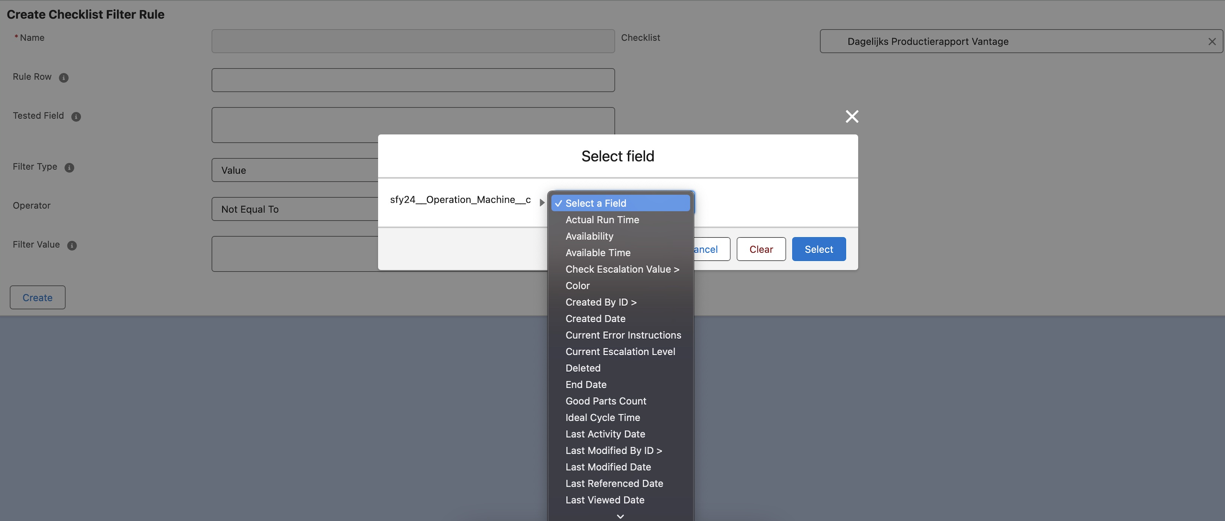Click the Rule Row info icon

point(64,78)
